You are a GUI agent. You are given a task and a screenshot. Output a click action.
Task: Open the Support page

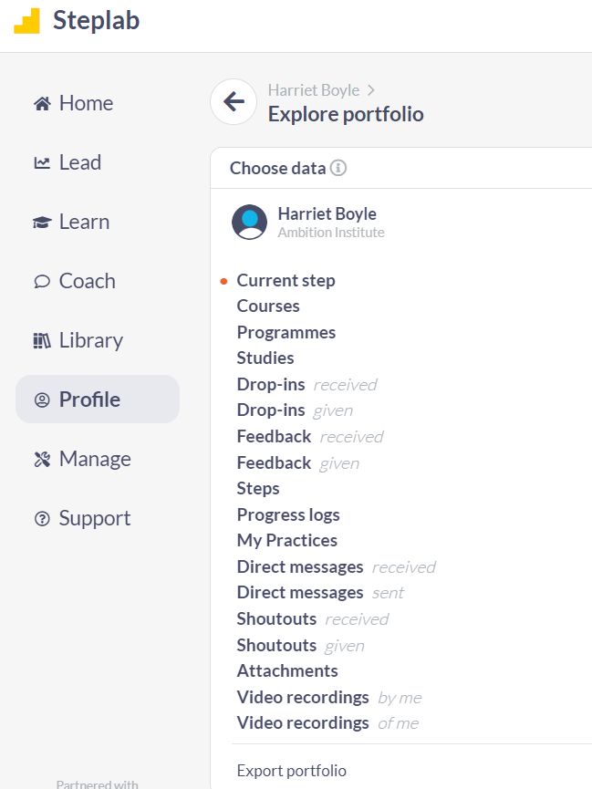(x=82, y=518)
